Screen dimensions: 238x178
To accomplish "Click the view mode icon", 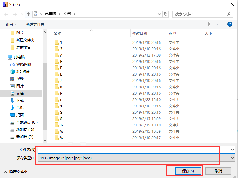I will click(x=211, y=24).
